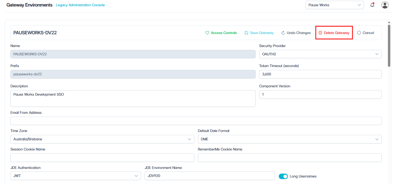
Task: Click the Undo Changes arrow icon
Action: click(283, 33)
